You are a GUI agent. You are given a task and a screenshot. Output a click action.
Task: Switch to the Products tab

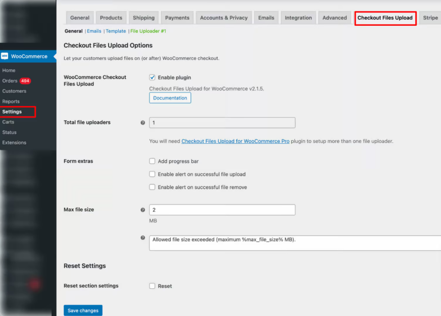click(111, 18)
